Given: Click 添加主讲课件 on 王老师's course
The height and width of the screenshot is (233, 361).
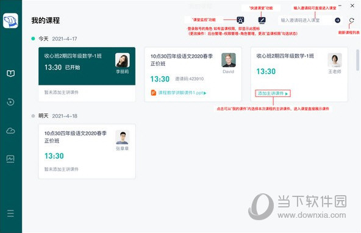Looking at the screenshot, I should click(x=273, y=93).
